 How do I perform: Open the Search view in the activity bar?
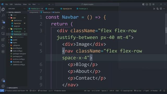3,15
